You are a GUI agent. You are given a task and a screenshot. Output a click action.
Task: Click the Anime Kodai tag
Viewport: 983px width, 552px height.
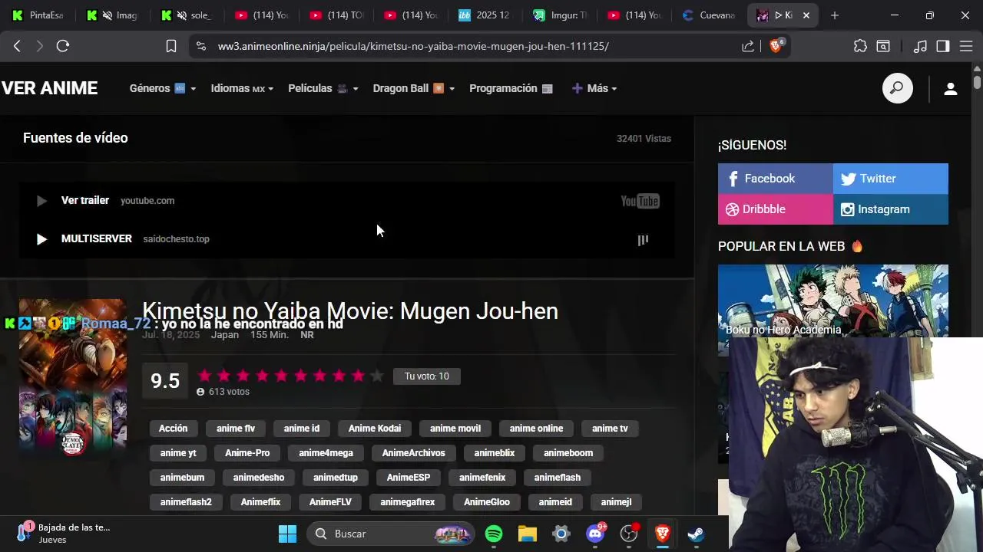375,429
